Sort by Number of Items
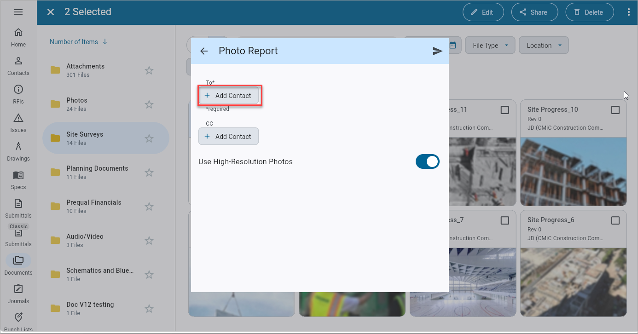 (79, 42)
